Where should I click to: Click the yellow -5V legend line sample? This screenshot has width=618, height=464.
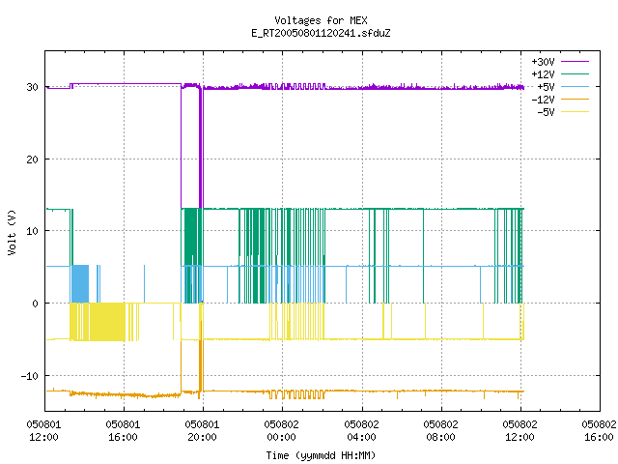tap(576, 112)
